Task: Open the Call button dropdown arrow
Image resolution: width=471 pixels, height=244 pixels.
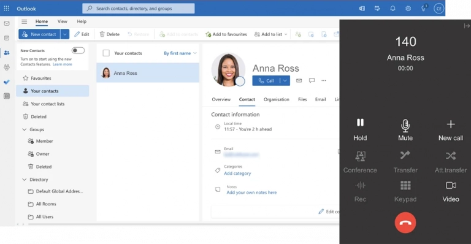Action: tap(285, 80)
